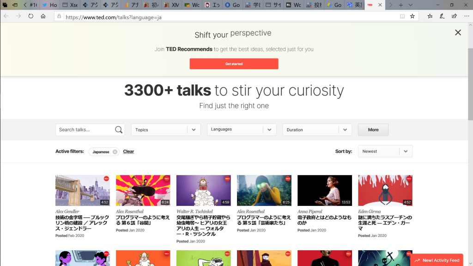
Task: Refresh the TED talks page
Action: pyautogui.click(x=31, y=16)
